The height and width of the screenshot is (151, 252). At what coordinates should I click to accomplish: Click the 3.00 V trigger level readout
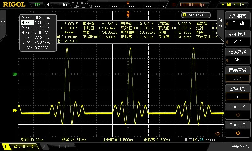click(239, 5)
